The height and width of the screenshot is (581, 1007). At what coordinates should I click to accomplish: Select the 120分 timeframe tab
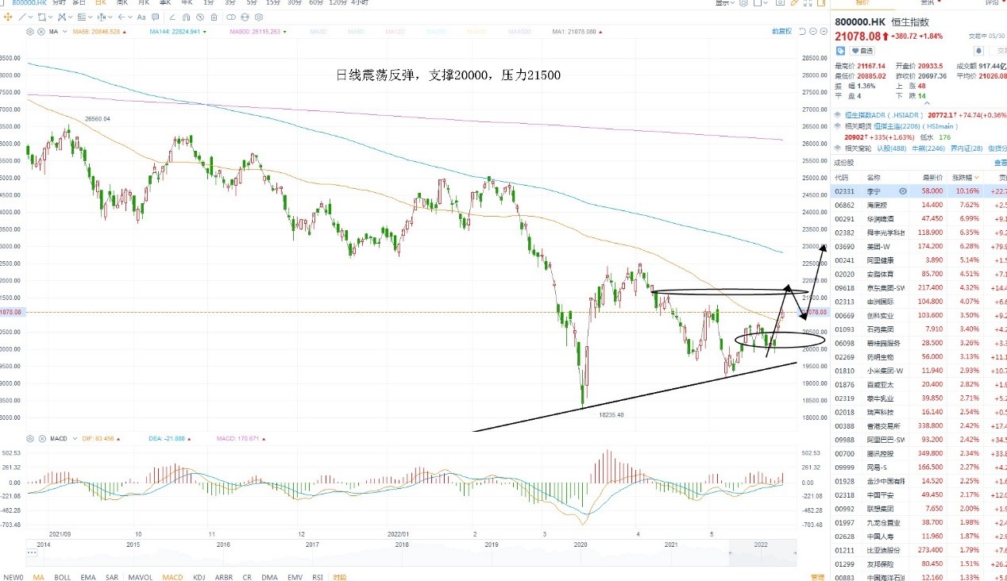click(x=340, y=3)
